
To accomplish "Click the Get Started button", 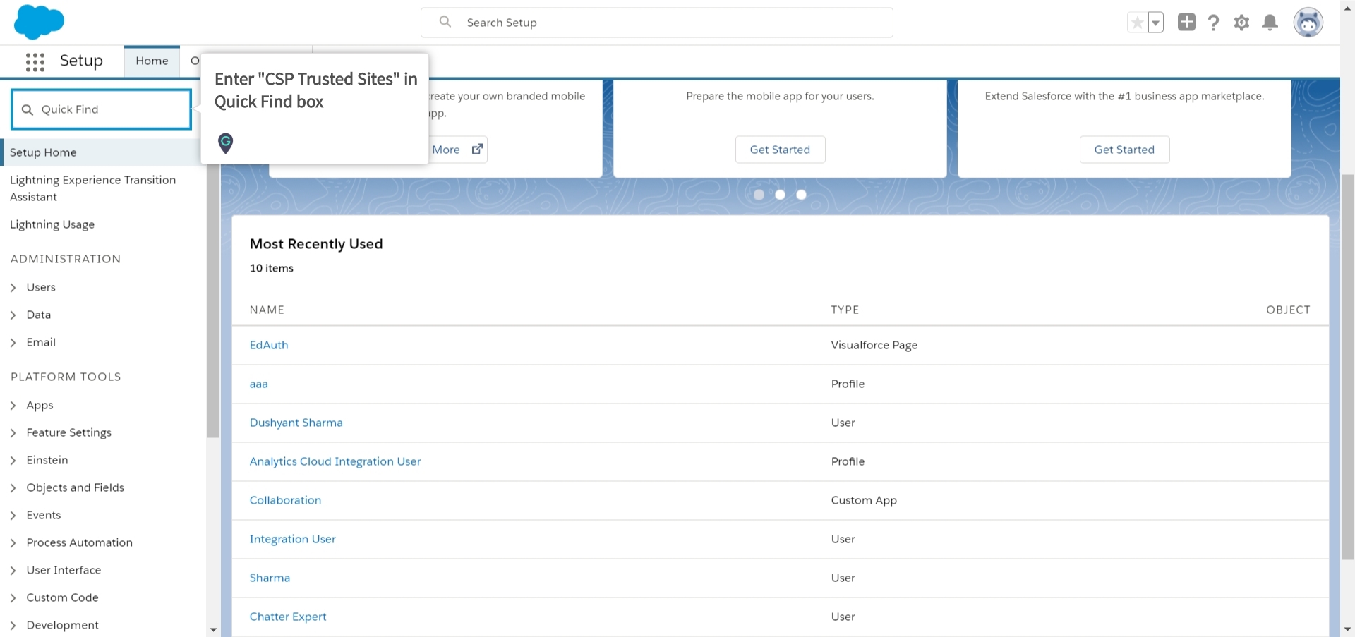I will [780, 150].
